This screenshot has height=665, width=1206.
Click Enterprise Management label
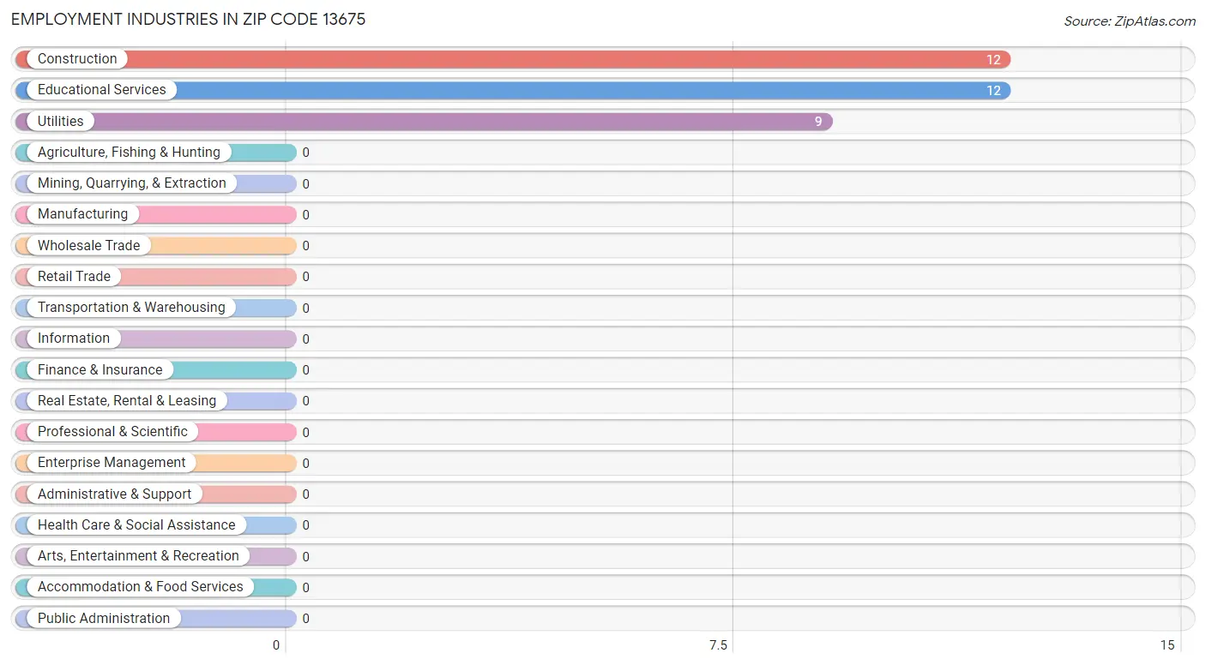(x=112, y=463)
